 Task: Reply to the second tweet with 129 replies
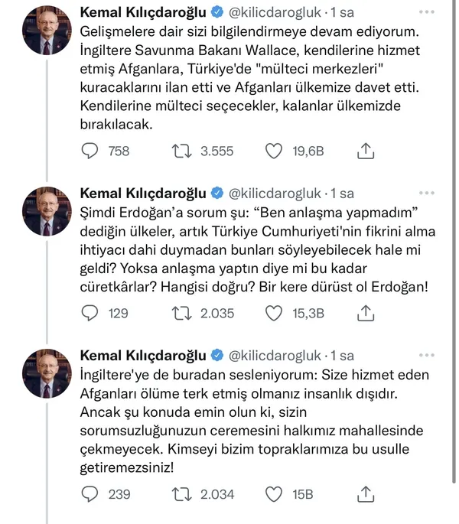(x=91, y=312)
